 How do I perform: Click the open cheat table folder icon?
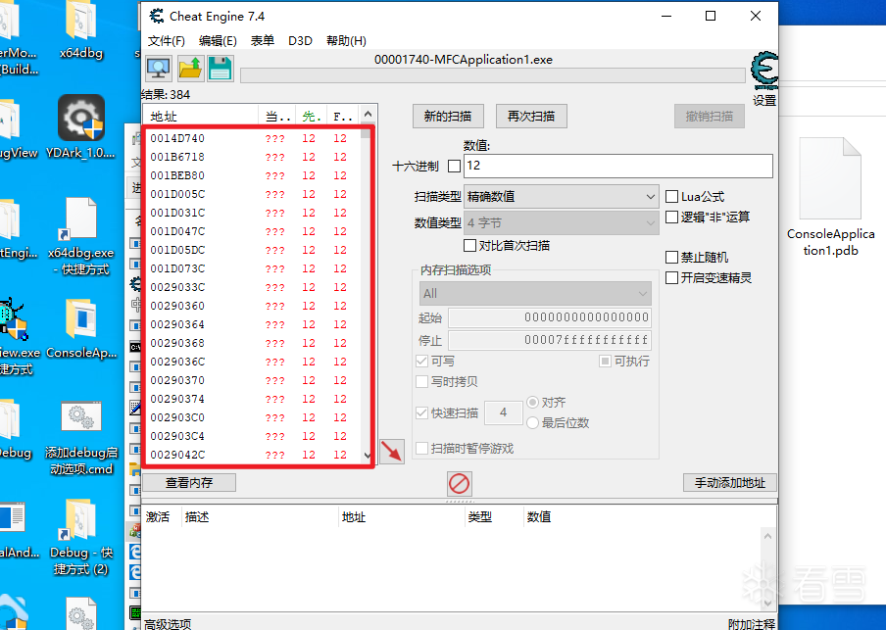(x=190, y=69)
